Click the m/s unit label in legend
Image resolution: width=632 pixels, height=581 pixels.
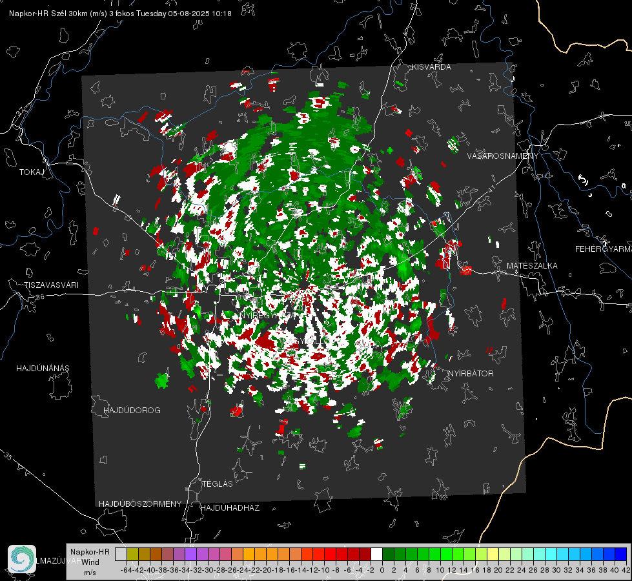(x=90, y=573)
